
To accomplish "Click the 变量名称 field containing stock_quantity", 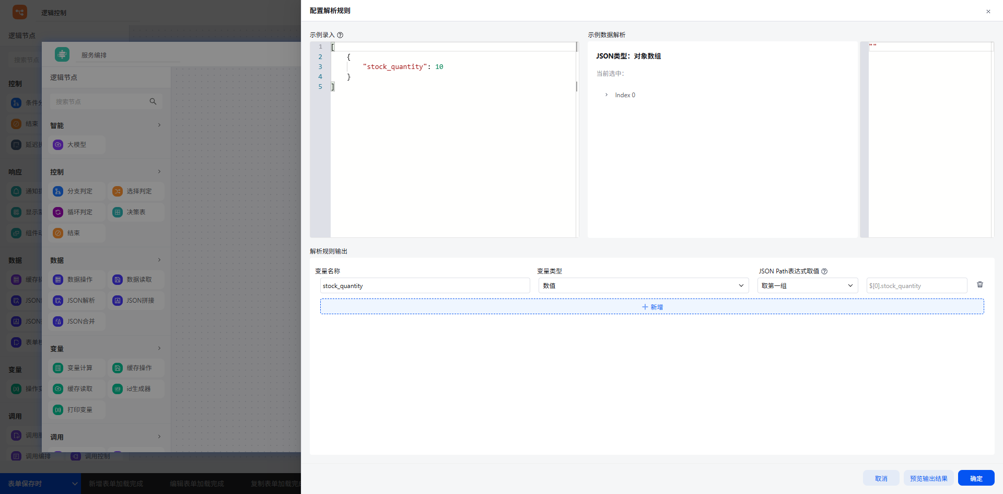I will tap(425, 285).
